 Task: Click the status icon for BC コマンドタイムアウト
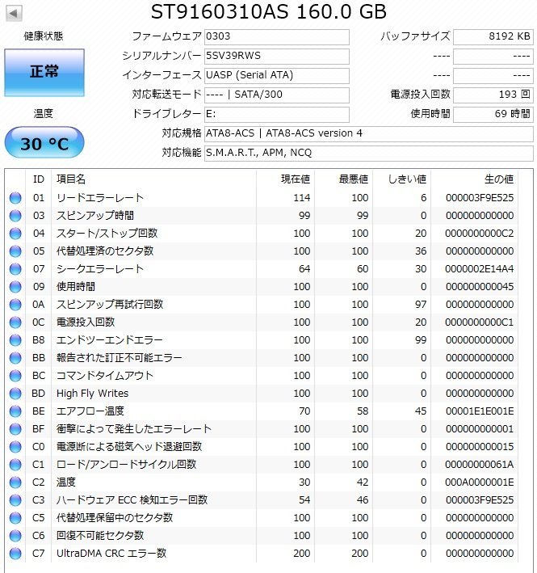tap(15, 376)
